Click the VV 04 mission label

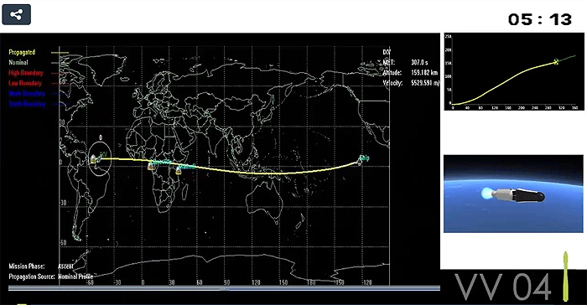pyautogui.click(x=503, y=287)
